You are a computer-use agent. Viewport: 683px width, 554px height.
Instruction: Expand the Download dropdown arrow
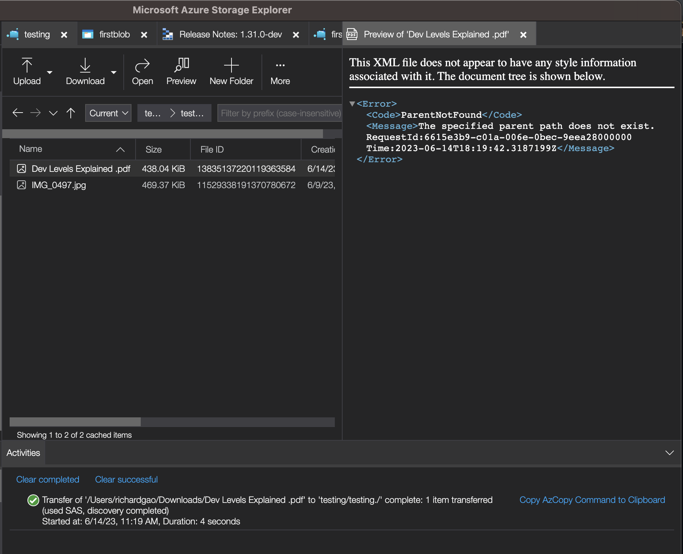tap(114, 73)
